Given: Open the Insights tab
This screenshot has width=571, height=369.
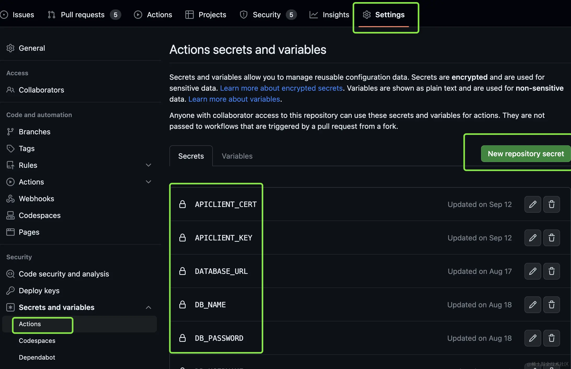Looking at the screenshot, I should point(336,15).
